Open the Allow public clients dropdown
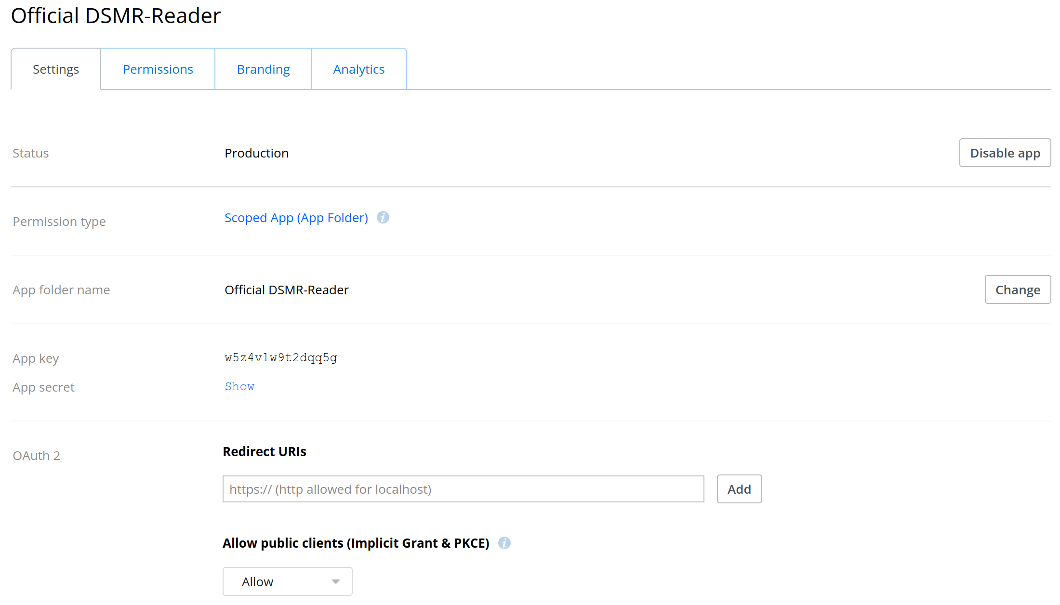 click(287, 581)
